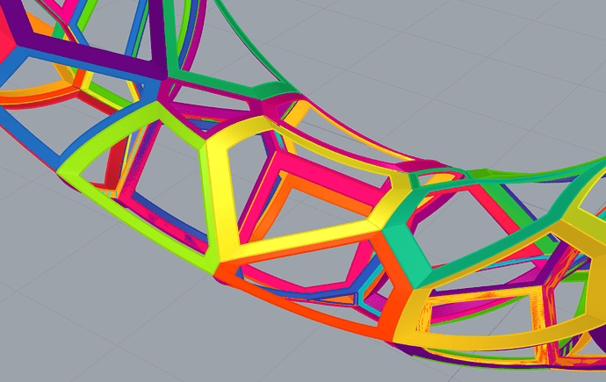
Task: Select the teal green strut segment
Action: [407, 251]
